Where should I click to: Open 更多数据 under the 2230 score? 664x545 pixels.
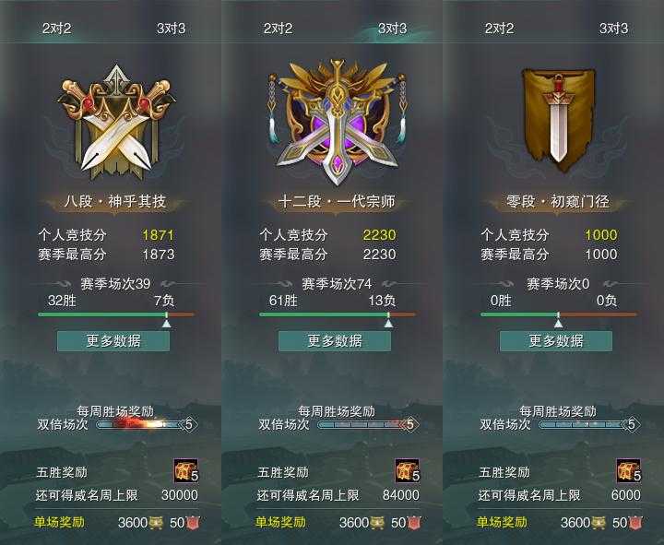[x=335, y=341]
